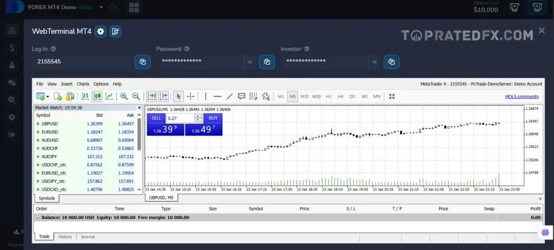Open the new chart dropdown arrow

48,97
